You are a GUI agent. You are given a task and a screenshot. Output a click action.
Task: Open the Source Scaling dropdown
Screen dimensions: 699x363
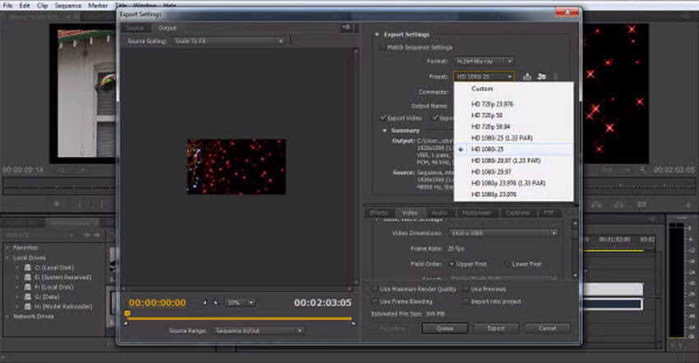(x=228, y=41)
